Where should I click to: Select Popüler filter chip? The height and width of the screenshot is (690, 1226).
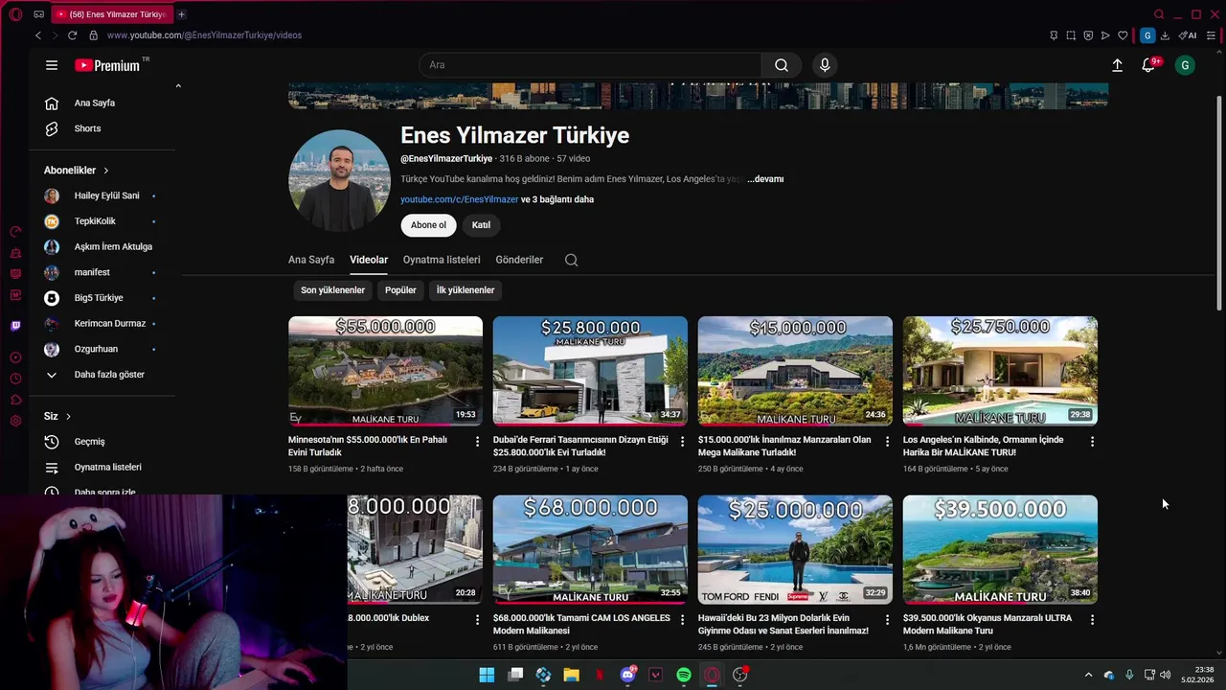point(400,290)
